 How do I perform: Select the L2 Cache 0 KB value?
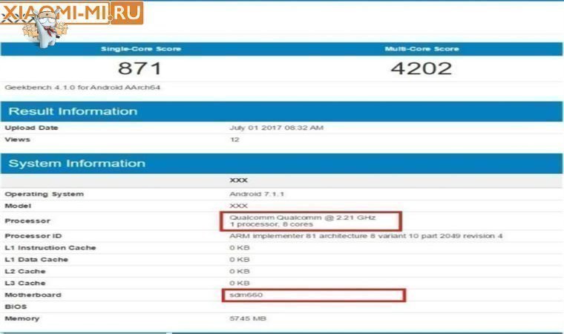(x=240, y=272)
